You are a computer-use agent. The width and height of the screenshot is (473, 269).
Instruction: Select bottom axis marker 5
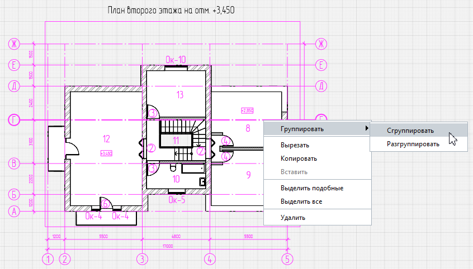point(287,259)
